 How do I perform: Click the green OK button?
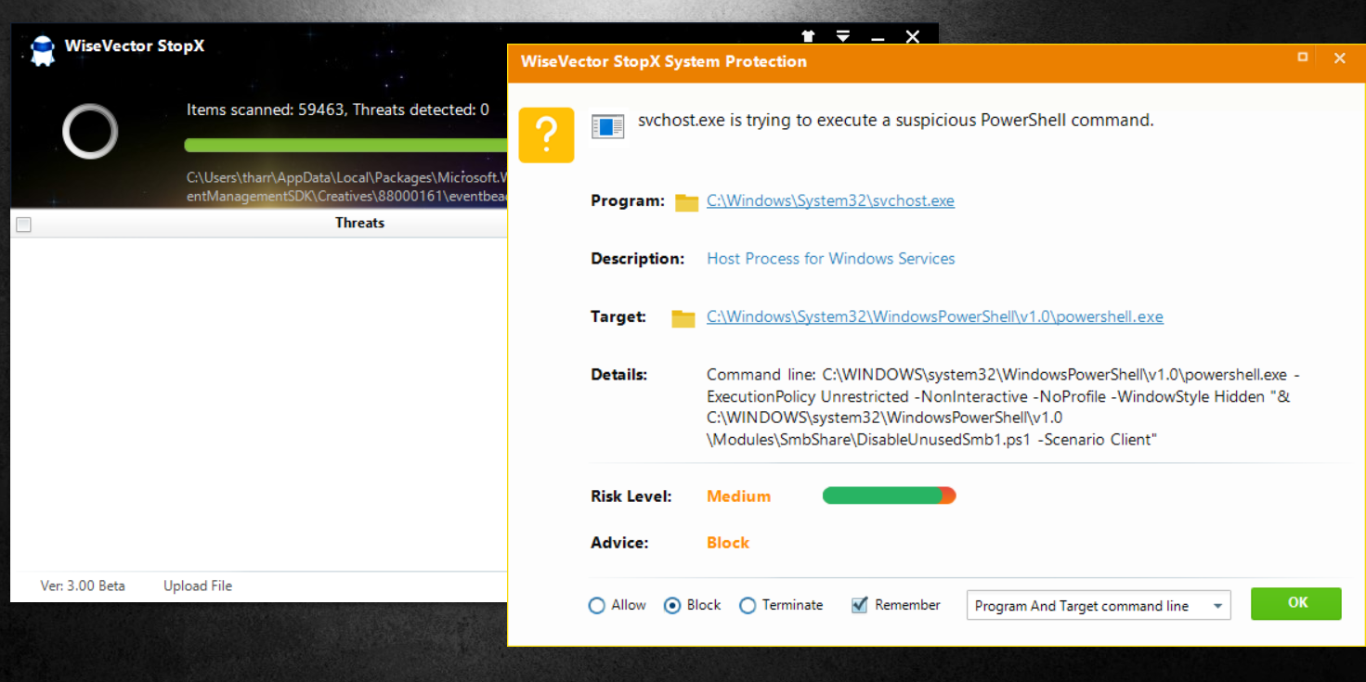1296,603
